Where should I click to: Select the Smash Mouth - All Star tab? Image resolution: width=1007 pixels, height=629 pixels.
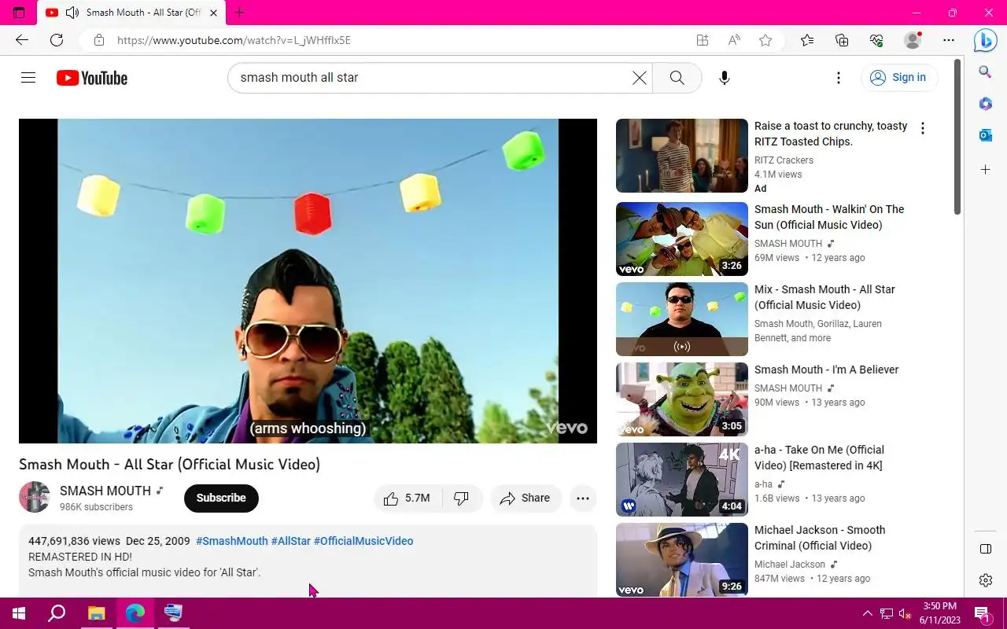[132, 13]
